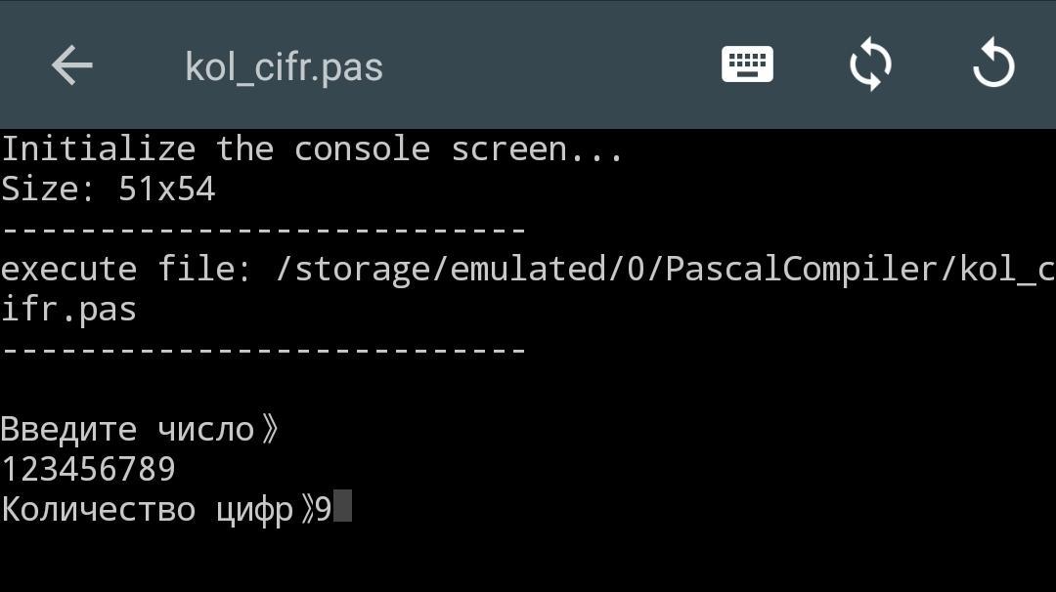Click the "Введите число" prompt text
The height and width of the screenshot is (592, 1056).
coord(127,430)
